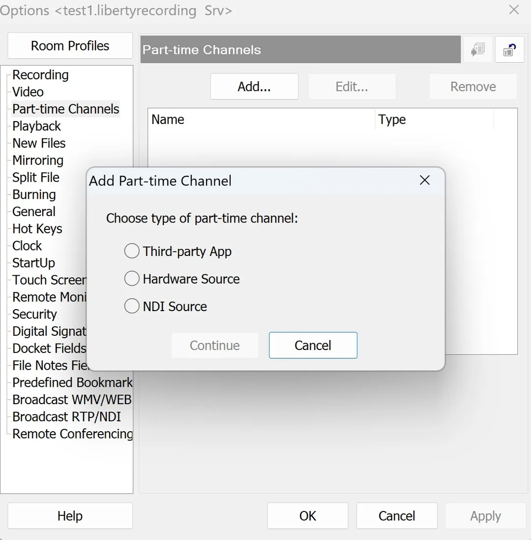Screen dimensions: 531x540
Task: Open the Recording section in the tree
Action: point(41,75)
